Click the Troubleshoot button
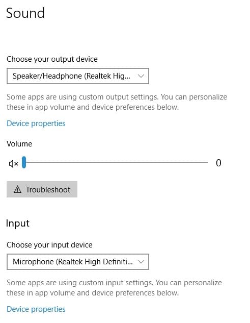250x323 pixels. 42,189
